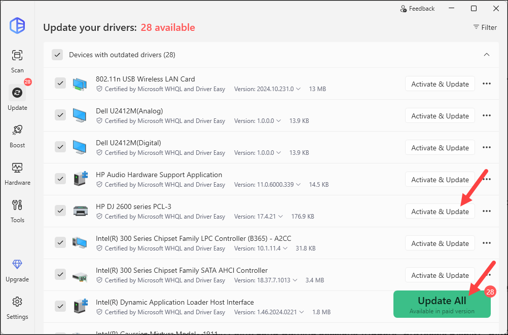Viewport: 508px width, 335px height.
Task: Activate & Update HP Audio Hardware Support Application
Action: click(440, 180)
